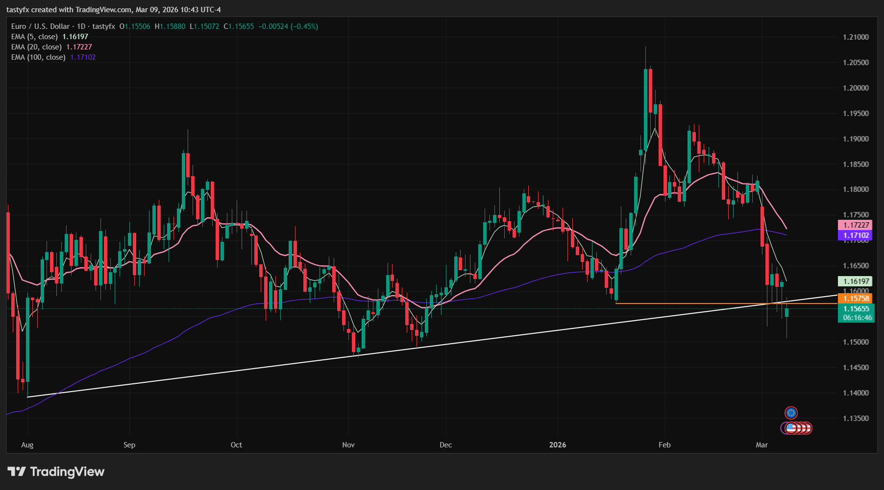Click the Mar label on the time axis

761,445
